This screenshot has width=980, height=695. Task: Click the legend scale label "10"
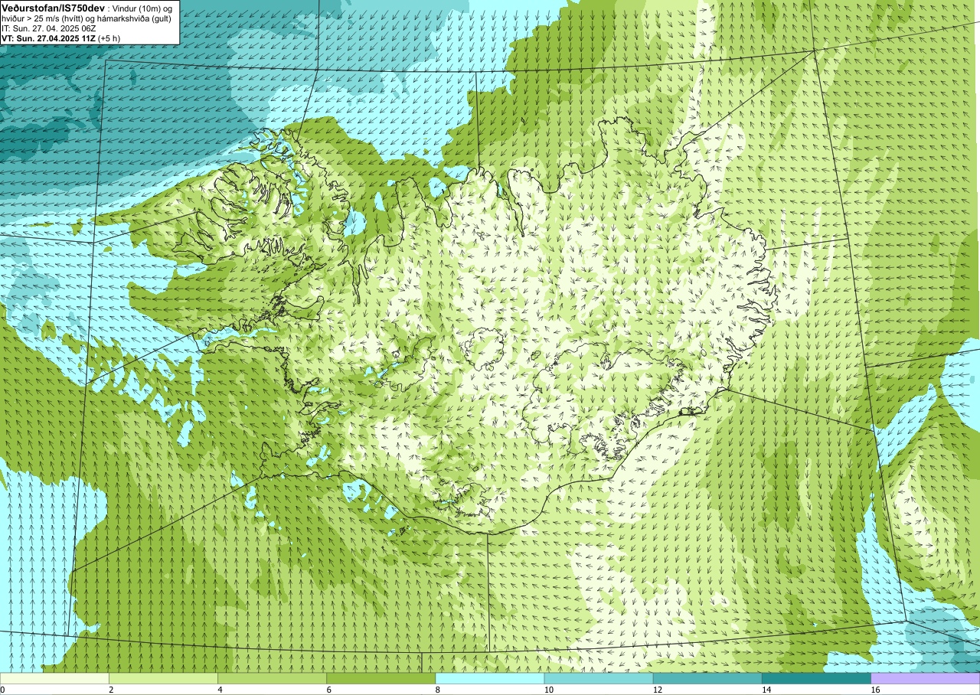(548, 690)
